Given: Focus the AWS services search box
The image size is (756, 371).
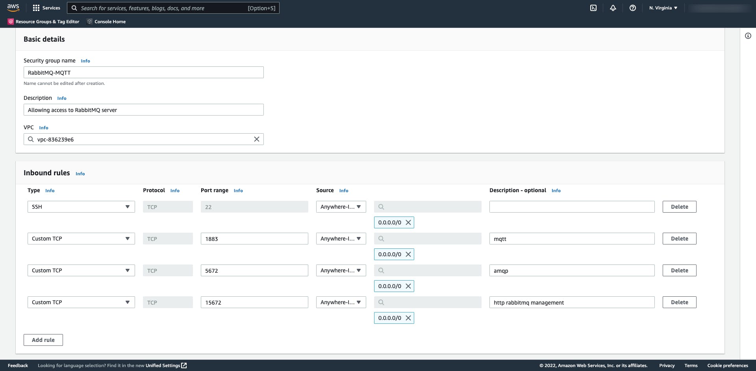Looking at the screenshot, I should 173,8.
